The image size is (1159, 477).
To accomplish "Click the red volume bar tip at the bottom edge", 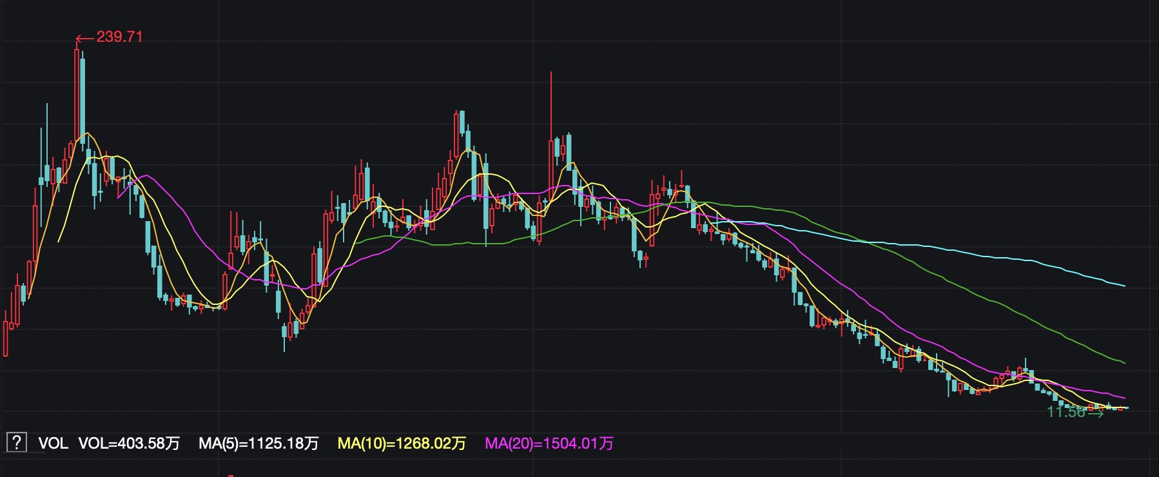I will 230,475.
